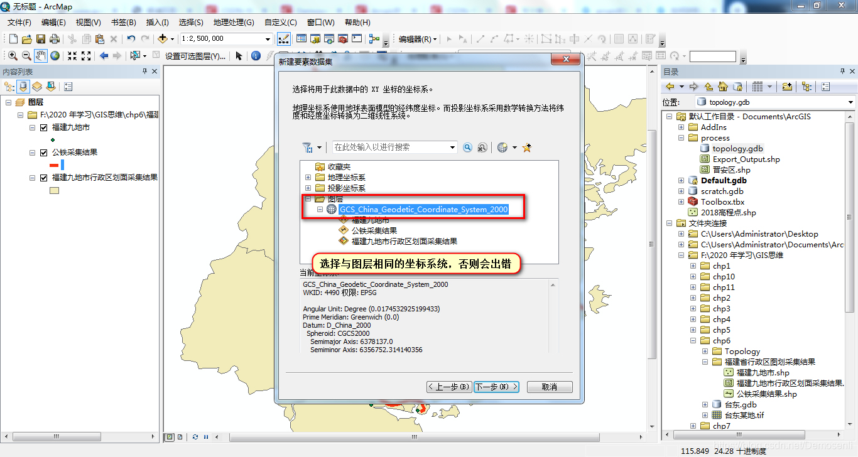Click the Add Data icon

(x=162, y=39)
